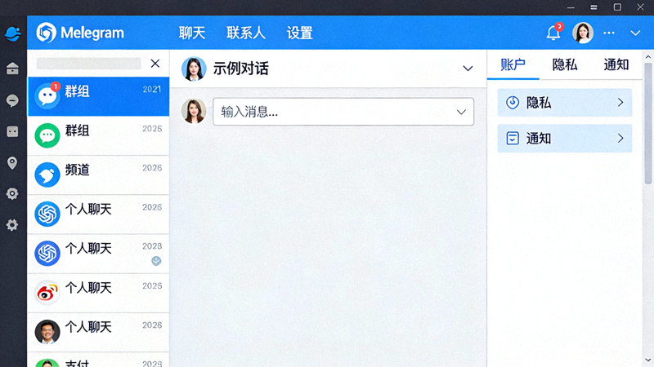This screenshot has width=654, height=367.
Task: Open the 联系人 menu
Action: point(246,33)
